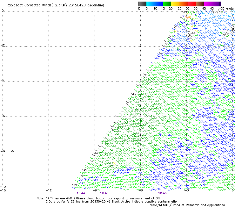Screen dimensions: 235x207
Task: Click the Rapidscat Corrected Winds title text
Action: pyautogui.click(x=55, y=5)
